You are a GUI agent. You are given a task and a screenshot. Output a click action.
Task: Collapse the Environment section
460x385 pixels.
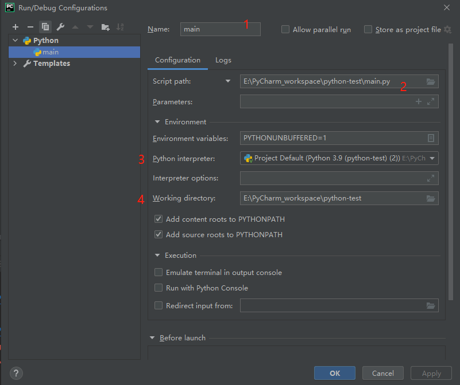pyautogui.click(x=157, y=121)
